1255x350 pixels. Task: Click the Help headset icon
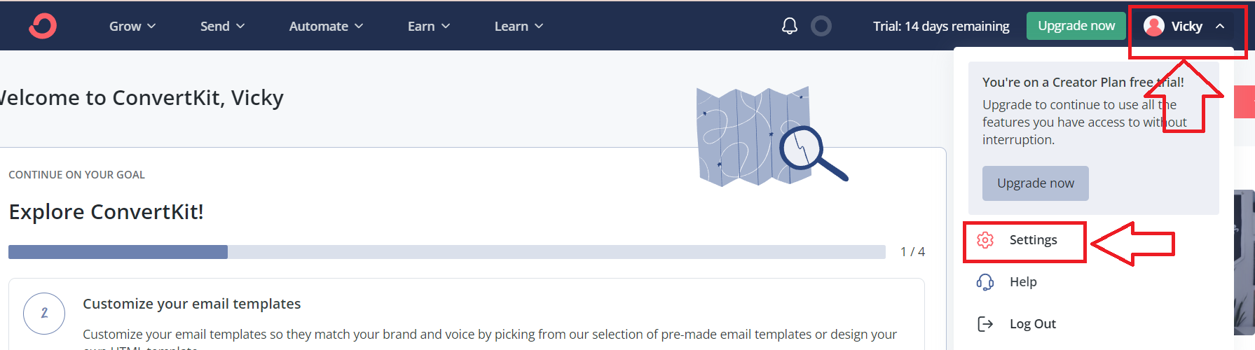(x=985, y=282)
